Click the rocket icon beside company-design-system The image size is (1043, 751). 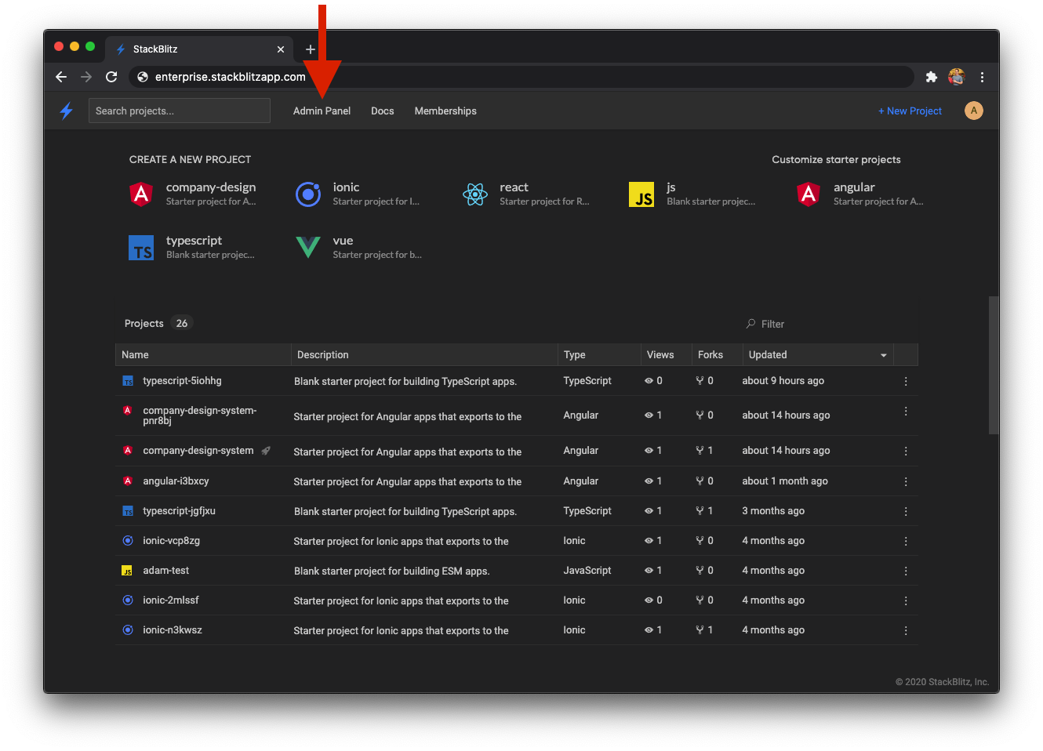coord(266,451)
